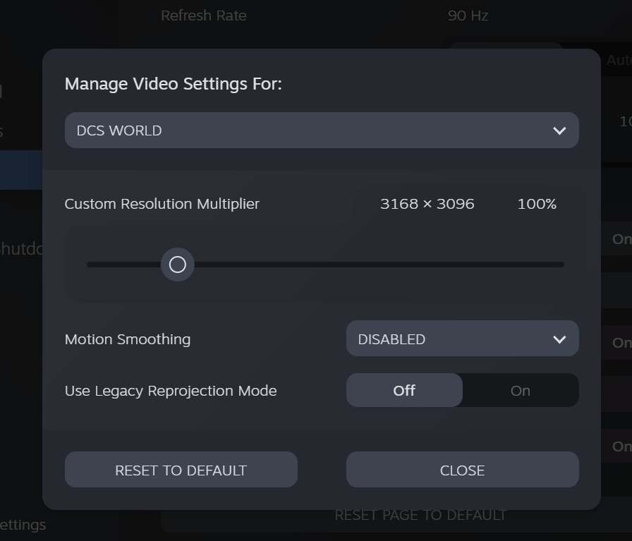Click the 3168 × 3096 resolution value

click(x=427, y=204)
